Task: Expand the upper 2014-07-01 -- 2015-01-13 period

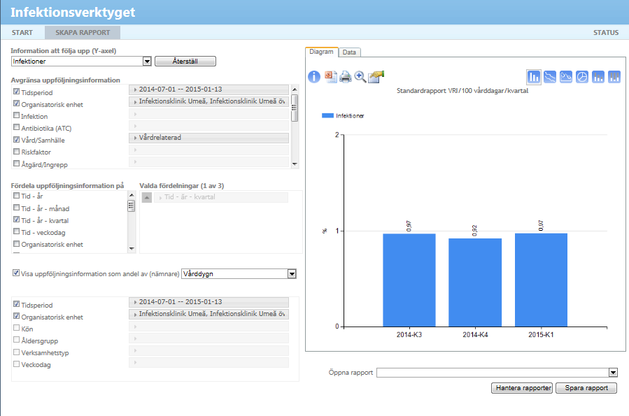Action: 209,89
